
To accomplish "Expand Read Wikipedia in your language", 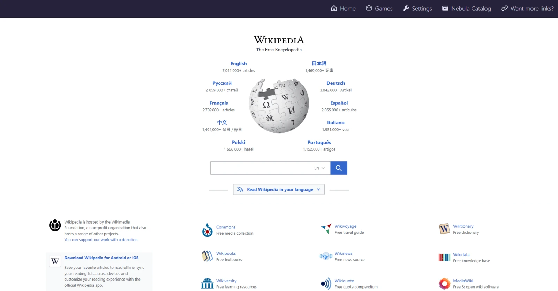I will point(279,189).
